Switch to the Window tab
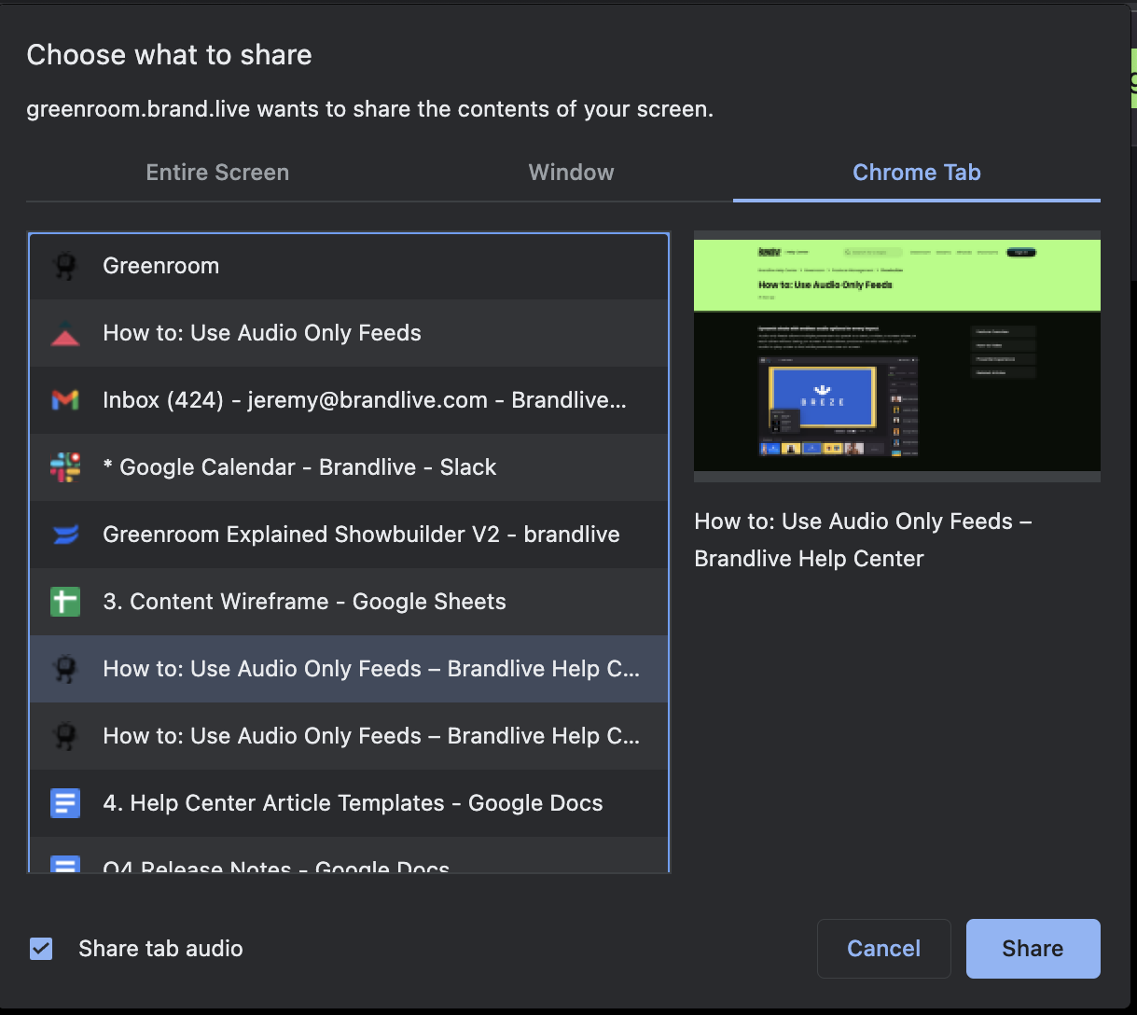This screenshot has width=1137, height=1015. pyautogui.click(x=571, y=173)
